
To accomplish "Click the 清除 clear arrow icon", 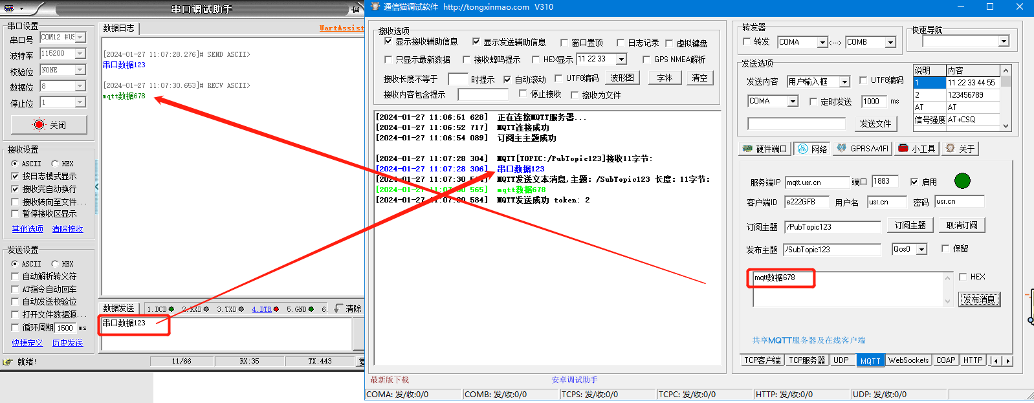I will (338, 309).
